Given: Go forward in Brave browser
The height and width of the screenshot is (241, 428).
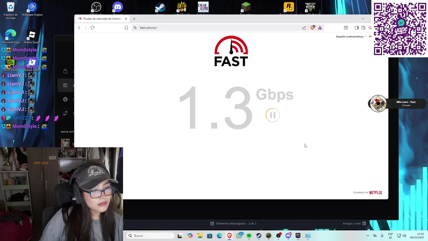Looking at the screenshot, I should coord(86,28).
